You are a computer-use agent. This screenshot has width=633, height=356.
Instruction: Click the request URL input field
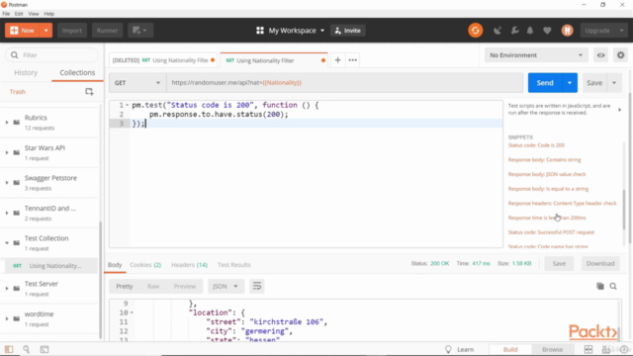pyautogui.click(x=345, y=83)
